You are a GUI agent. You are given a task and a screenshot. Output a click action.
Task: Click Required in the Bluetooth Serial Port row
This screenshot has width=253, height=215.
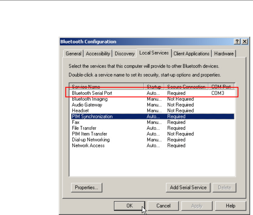click(176, 93)
